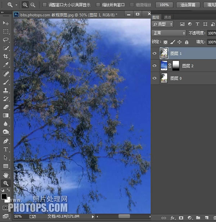Select the Hand tool
The height and width of the screenshot is (222, 216).
coord(6,175)
